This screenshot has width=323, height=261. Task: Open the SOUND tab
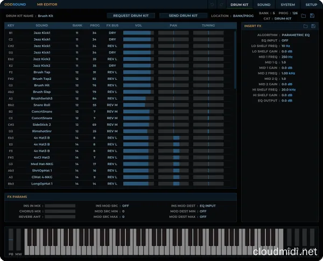point(264,4)
